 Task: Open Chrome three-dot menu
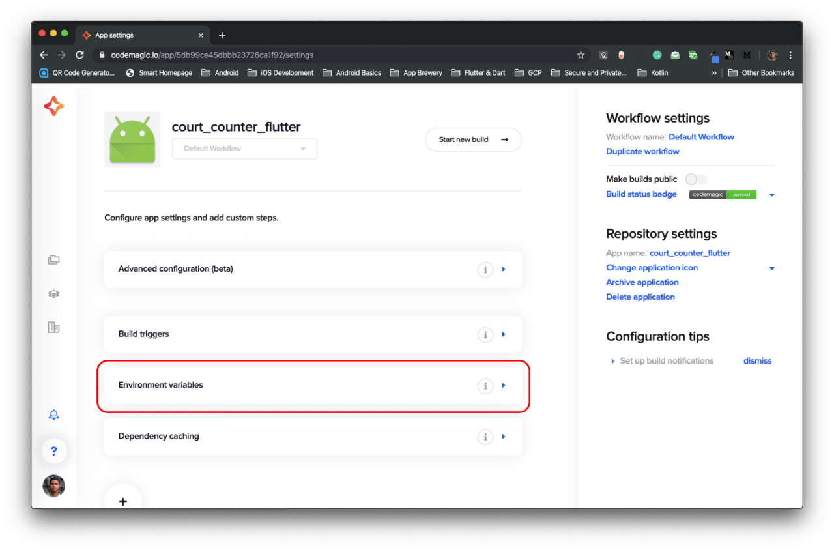tap(790, 55)
